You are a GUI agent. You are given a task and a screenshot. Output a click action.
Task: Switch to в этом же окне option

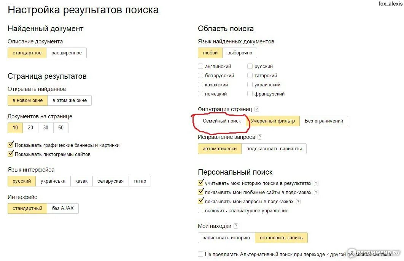[x=70, y=100]
